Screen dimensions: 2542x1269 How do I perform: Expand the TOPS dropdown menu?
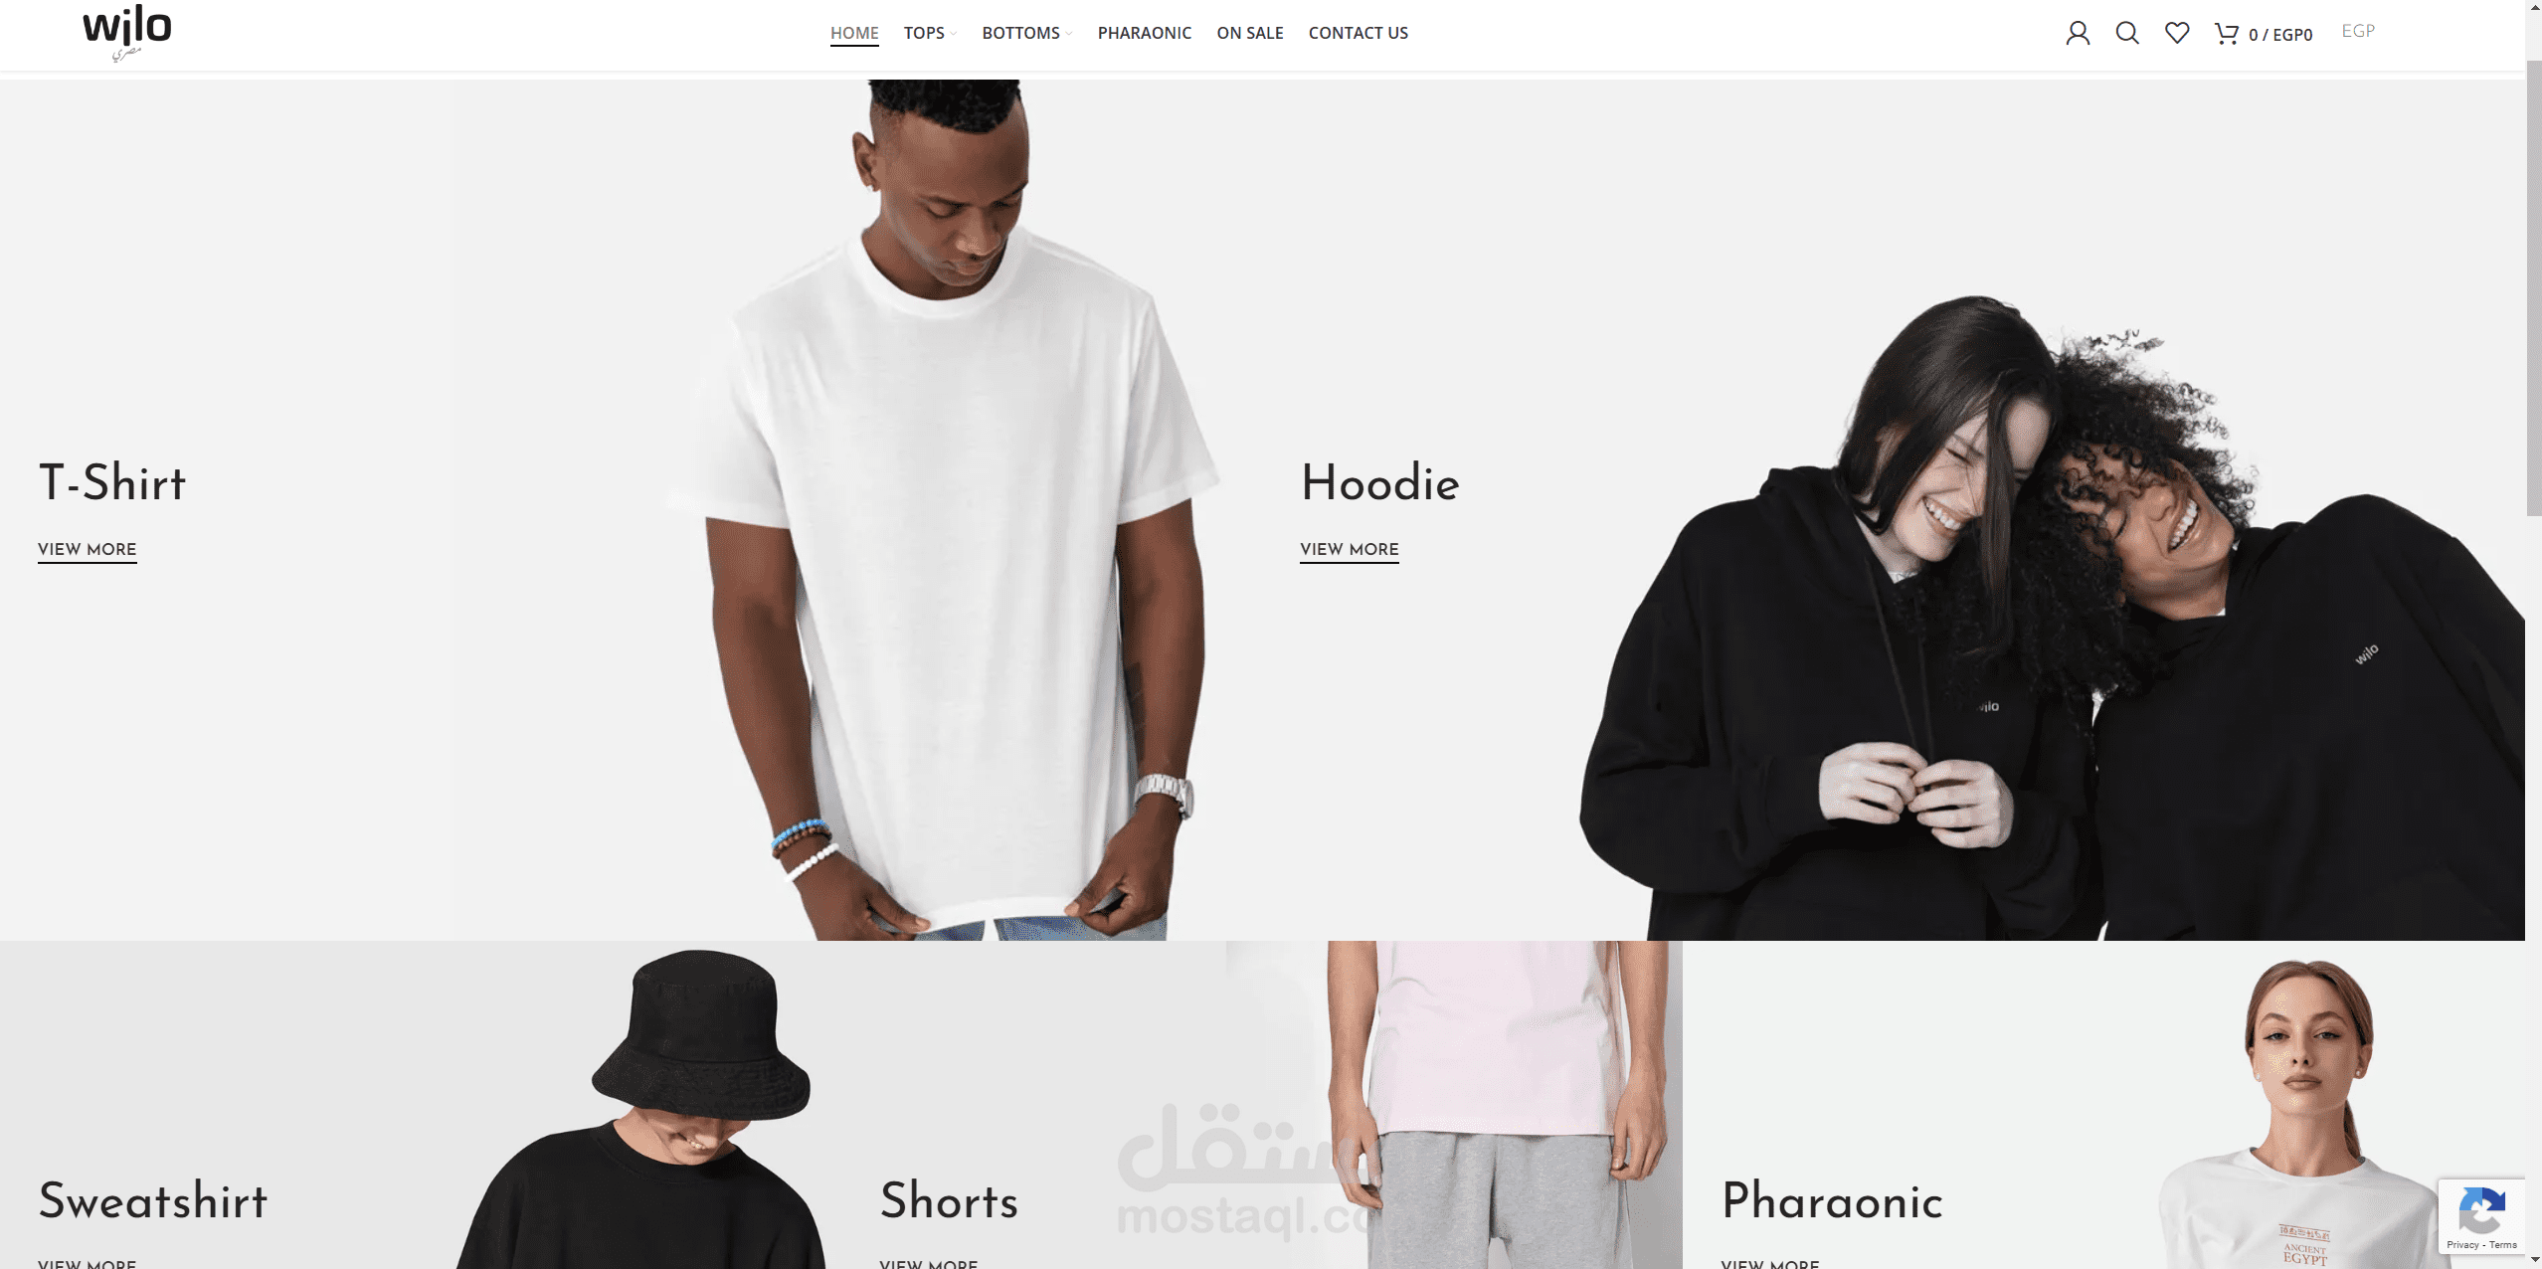tap(929, 33)
